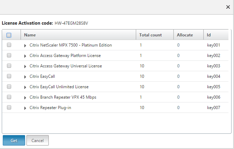Check the Citrix Access Gateway Universal License
Image resolution: width=234 pixels, height=149 pixels.
[x=9, y=66]
